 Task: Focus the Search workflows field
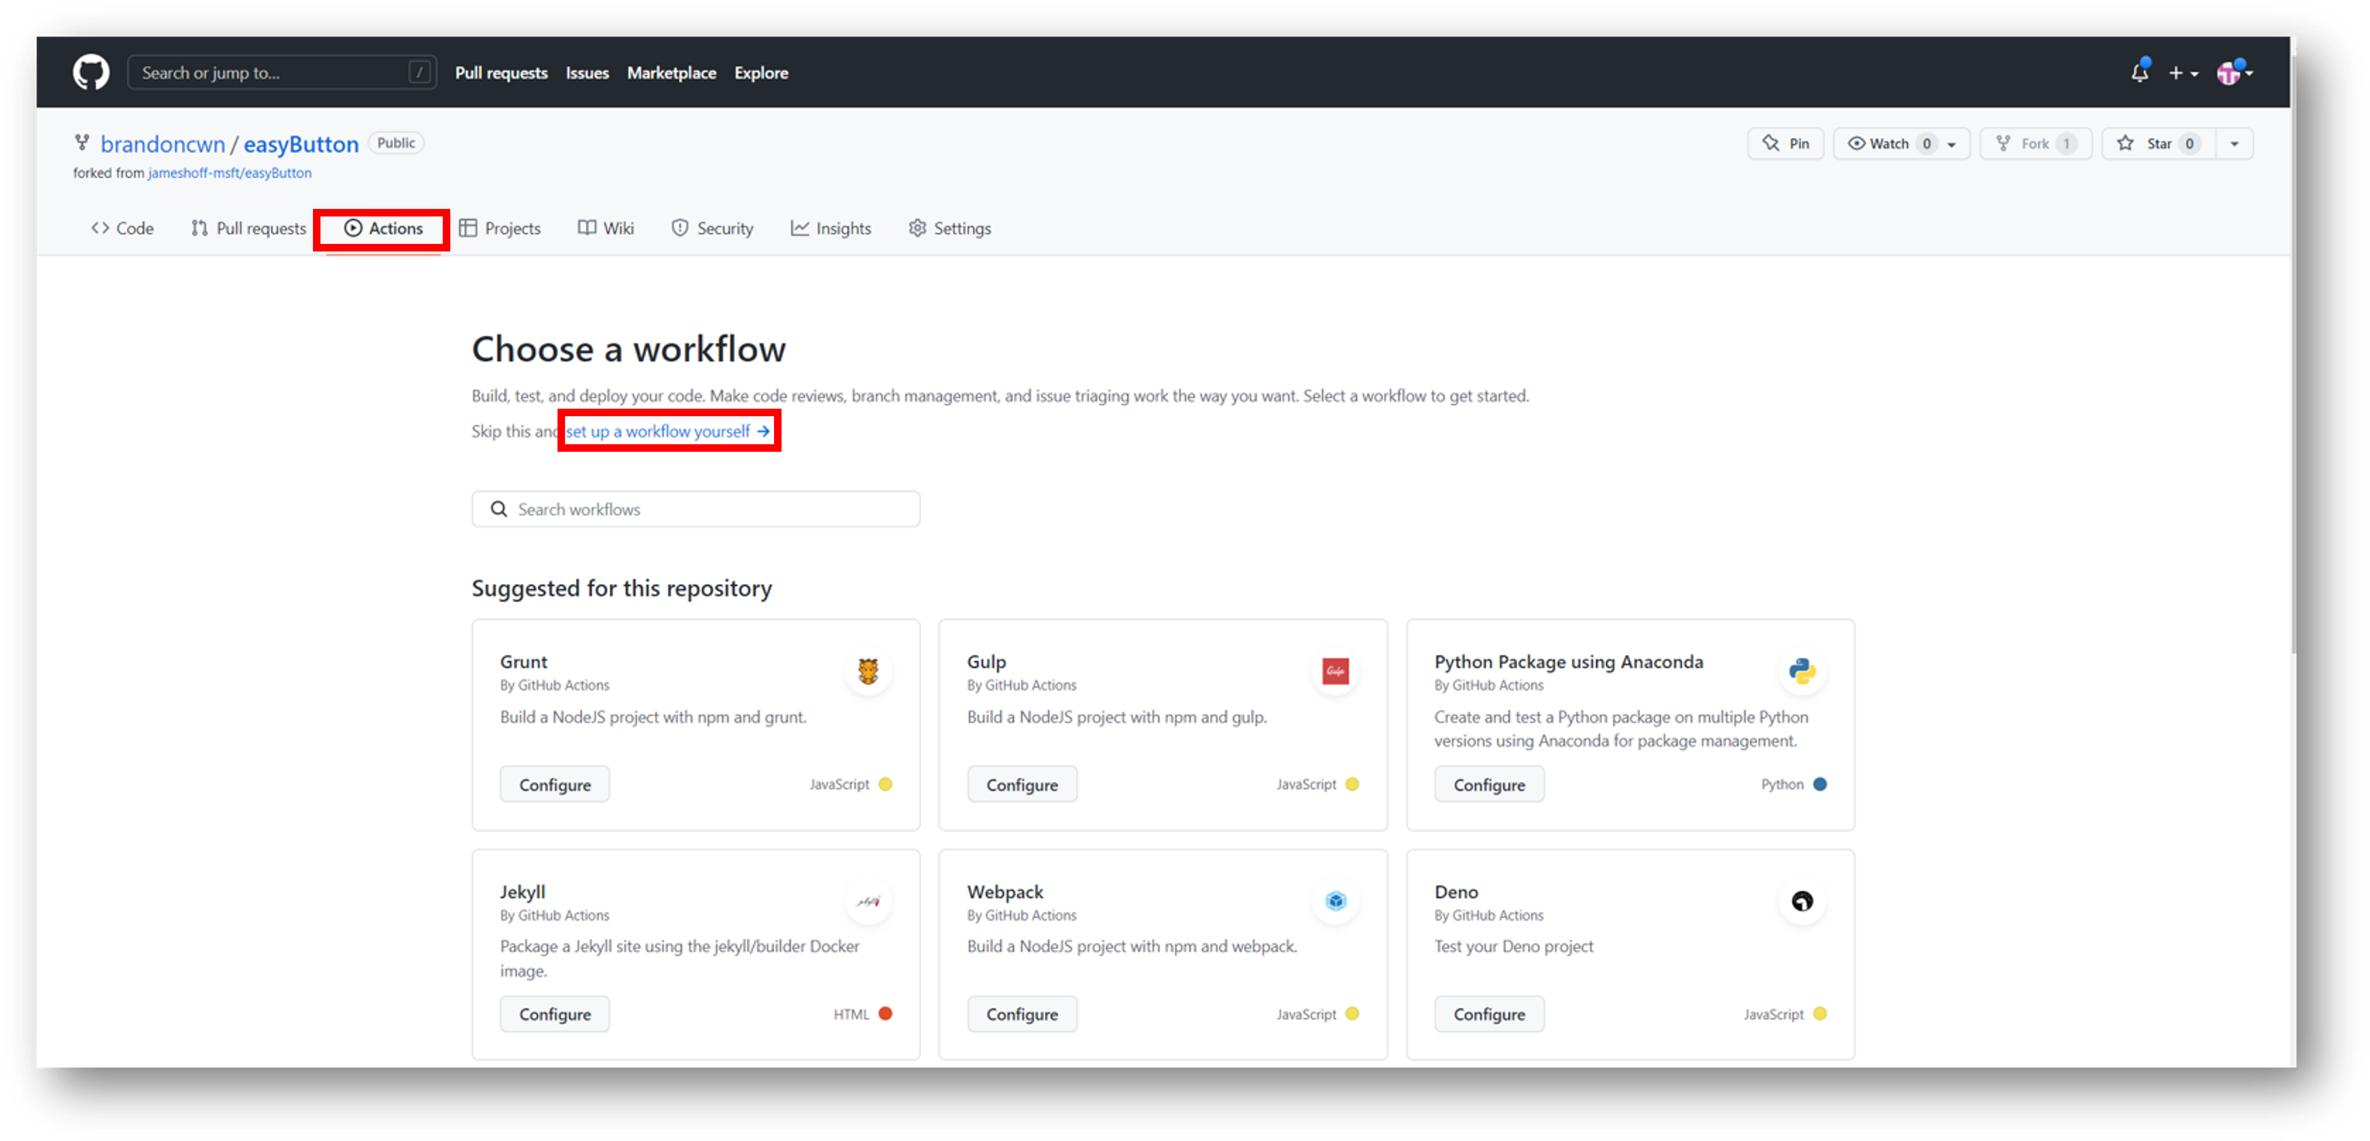(x=695, y=509)
